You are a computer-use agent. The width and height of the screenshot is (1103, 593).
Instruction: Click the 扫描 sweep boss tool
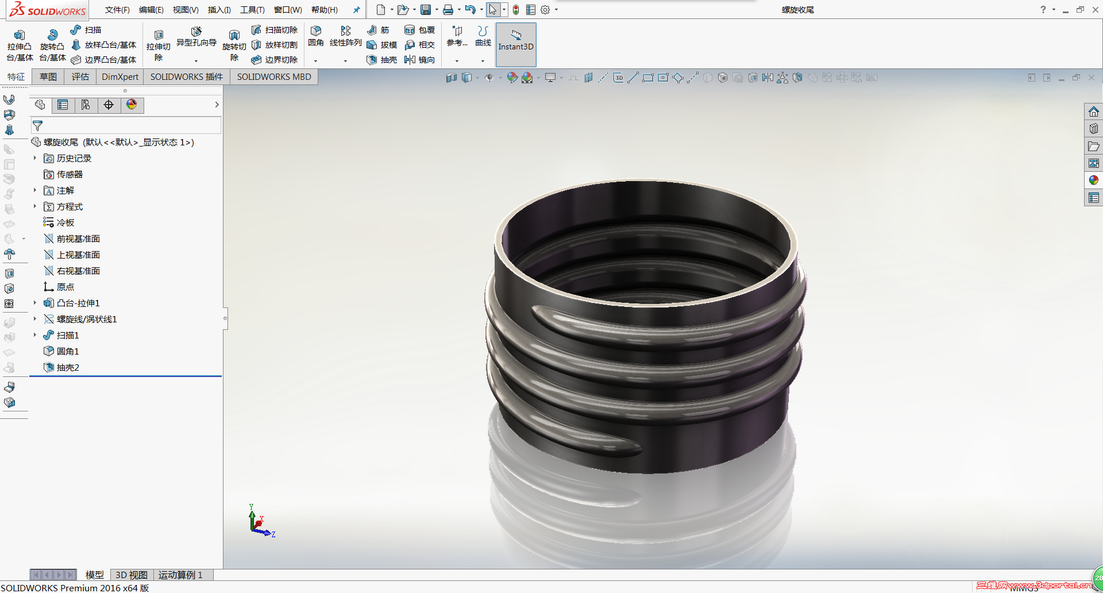tap(86, 30)
